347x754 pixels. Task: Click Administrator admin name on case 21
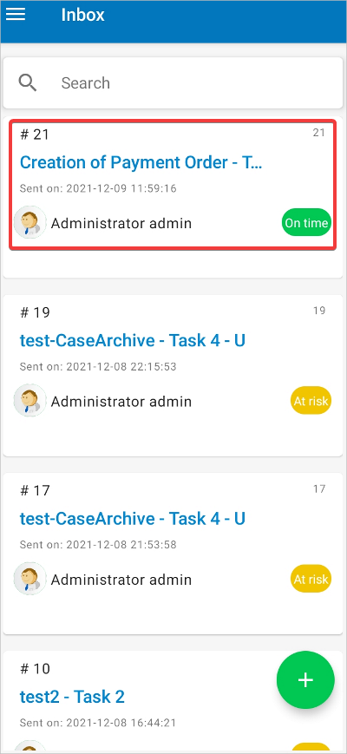[121, 223]
